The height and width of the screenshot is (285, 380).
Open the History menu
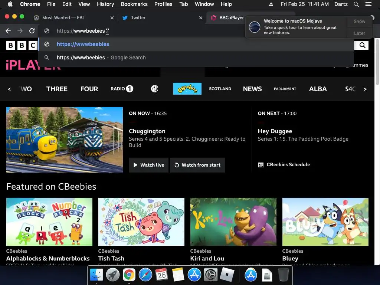(105, 4)
